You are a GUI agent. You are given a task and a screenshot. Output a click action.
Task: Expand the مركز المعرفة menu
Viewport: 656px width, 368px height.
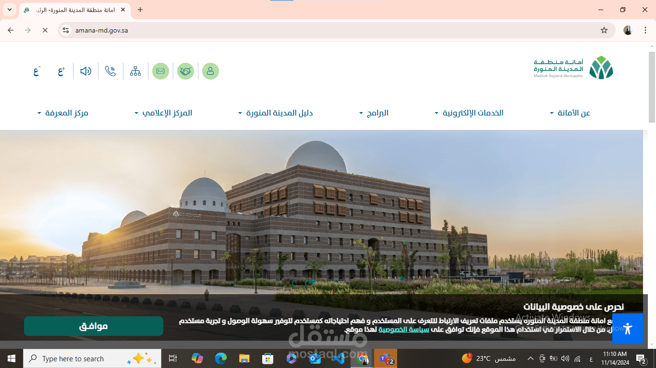63,113
